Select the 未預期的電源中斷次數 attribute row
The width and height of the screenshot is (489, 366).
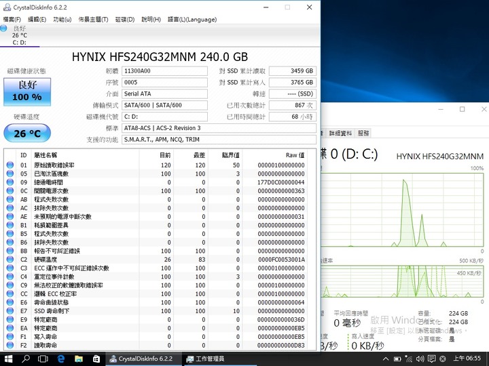point(156,216)
